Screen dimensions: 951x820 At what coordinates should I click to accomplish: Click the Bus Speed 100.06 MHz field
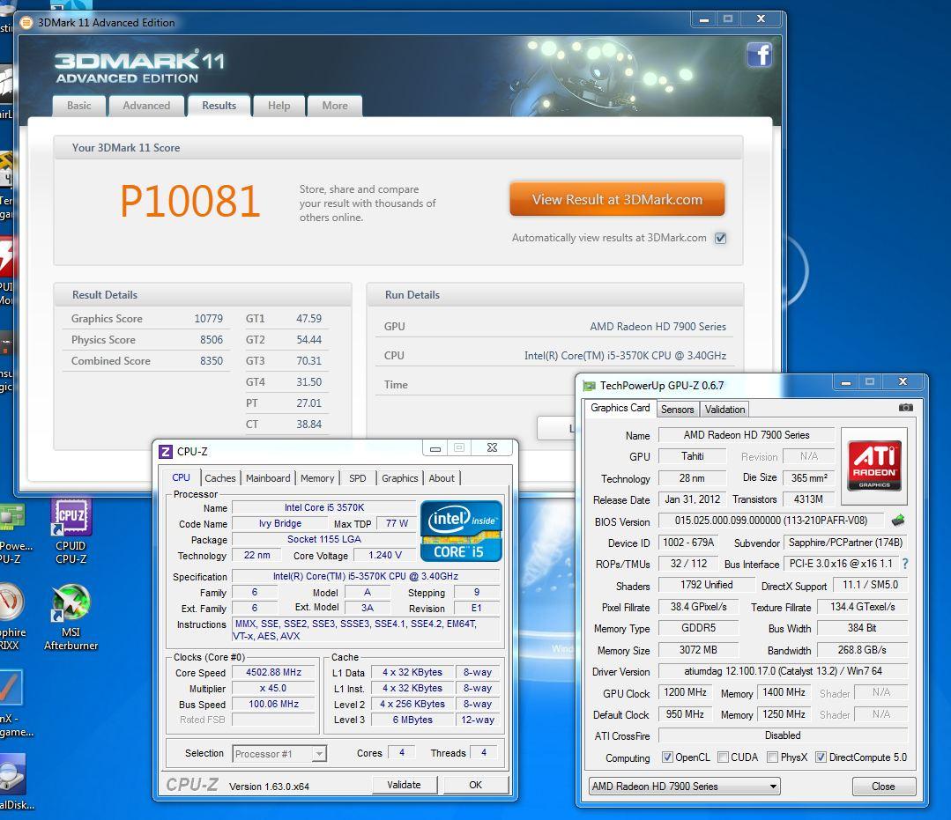tap(273, 704)
